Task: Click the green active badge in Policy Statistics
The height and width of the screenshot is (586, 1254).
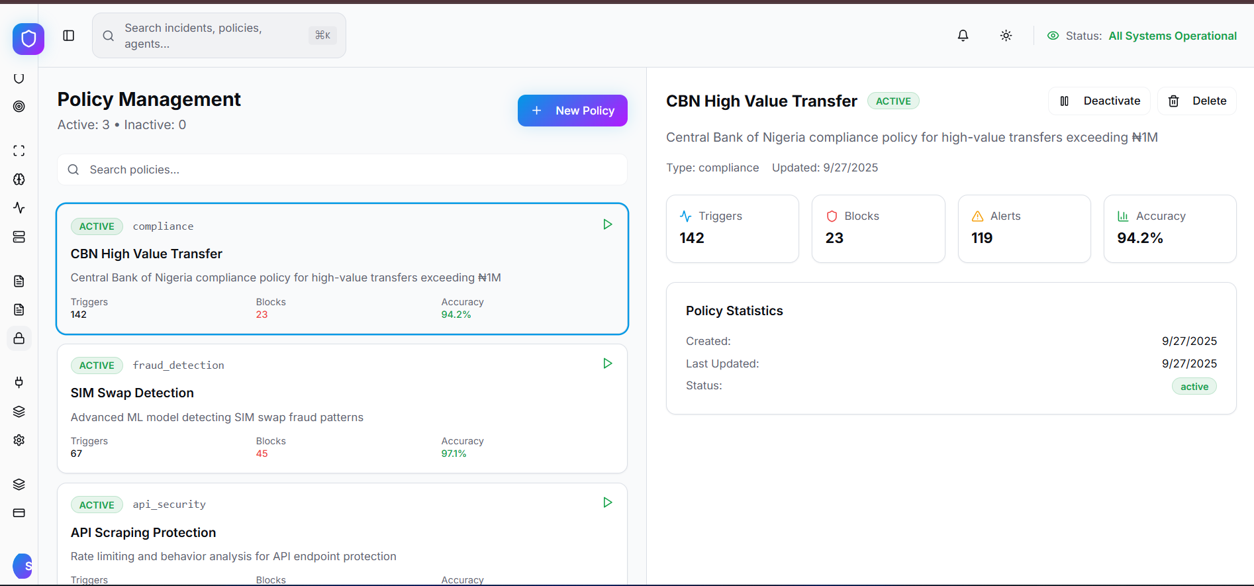Action: click(1194, 387)
